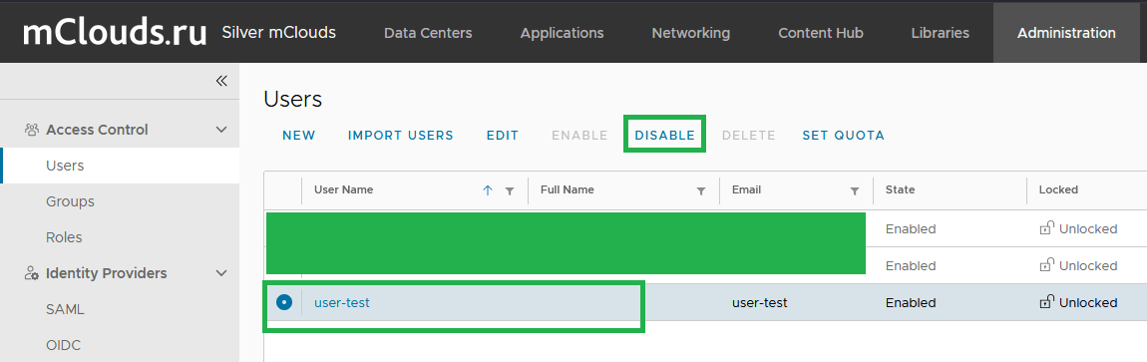Collapse the sidebar with double-chevron icon
Image resolution: width=1147 pixels, height=362 pixels.
click(x=221, y=81)
